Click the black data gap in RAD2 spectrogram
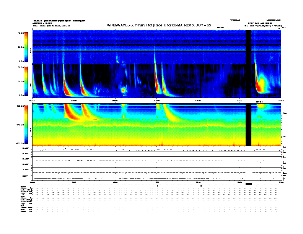Viewport: 303px width, 234px height. 248,47
